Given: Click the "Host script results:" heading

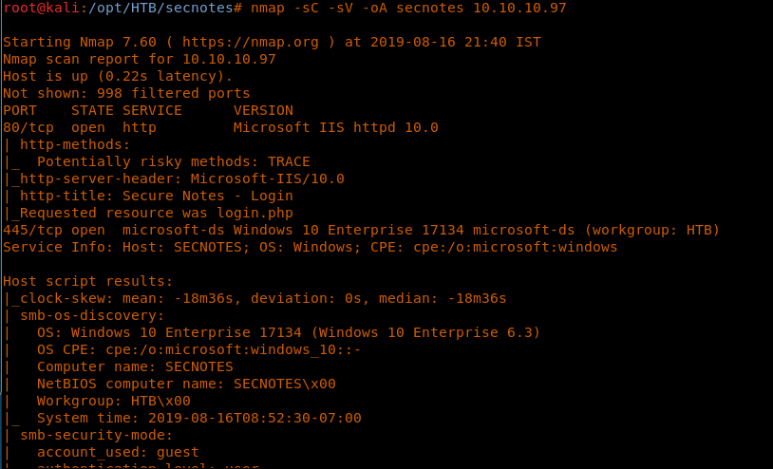Looking at the screenshot, I should 87,281.
